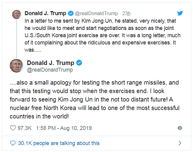
Task: Like the tweet via heart icon
Action: pos(13,128)
